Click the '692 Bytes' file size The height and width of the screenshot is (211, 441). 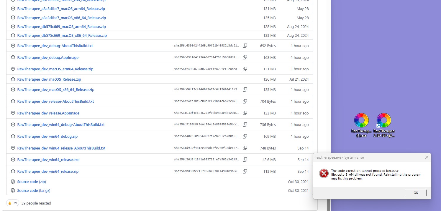[268, 46]
